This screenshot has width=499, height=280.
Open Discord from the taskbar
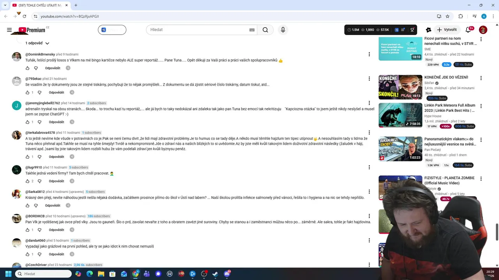227,274
